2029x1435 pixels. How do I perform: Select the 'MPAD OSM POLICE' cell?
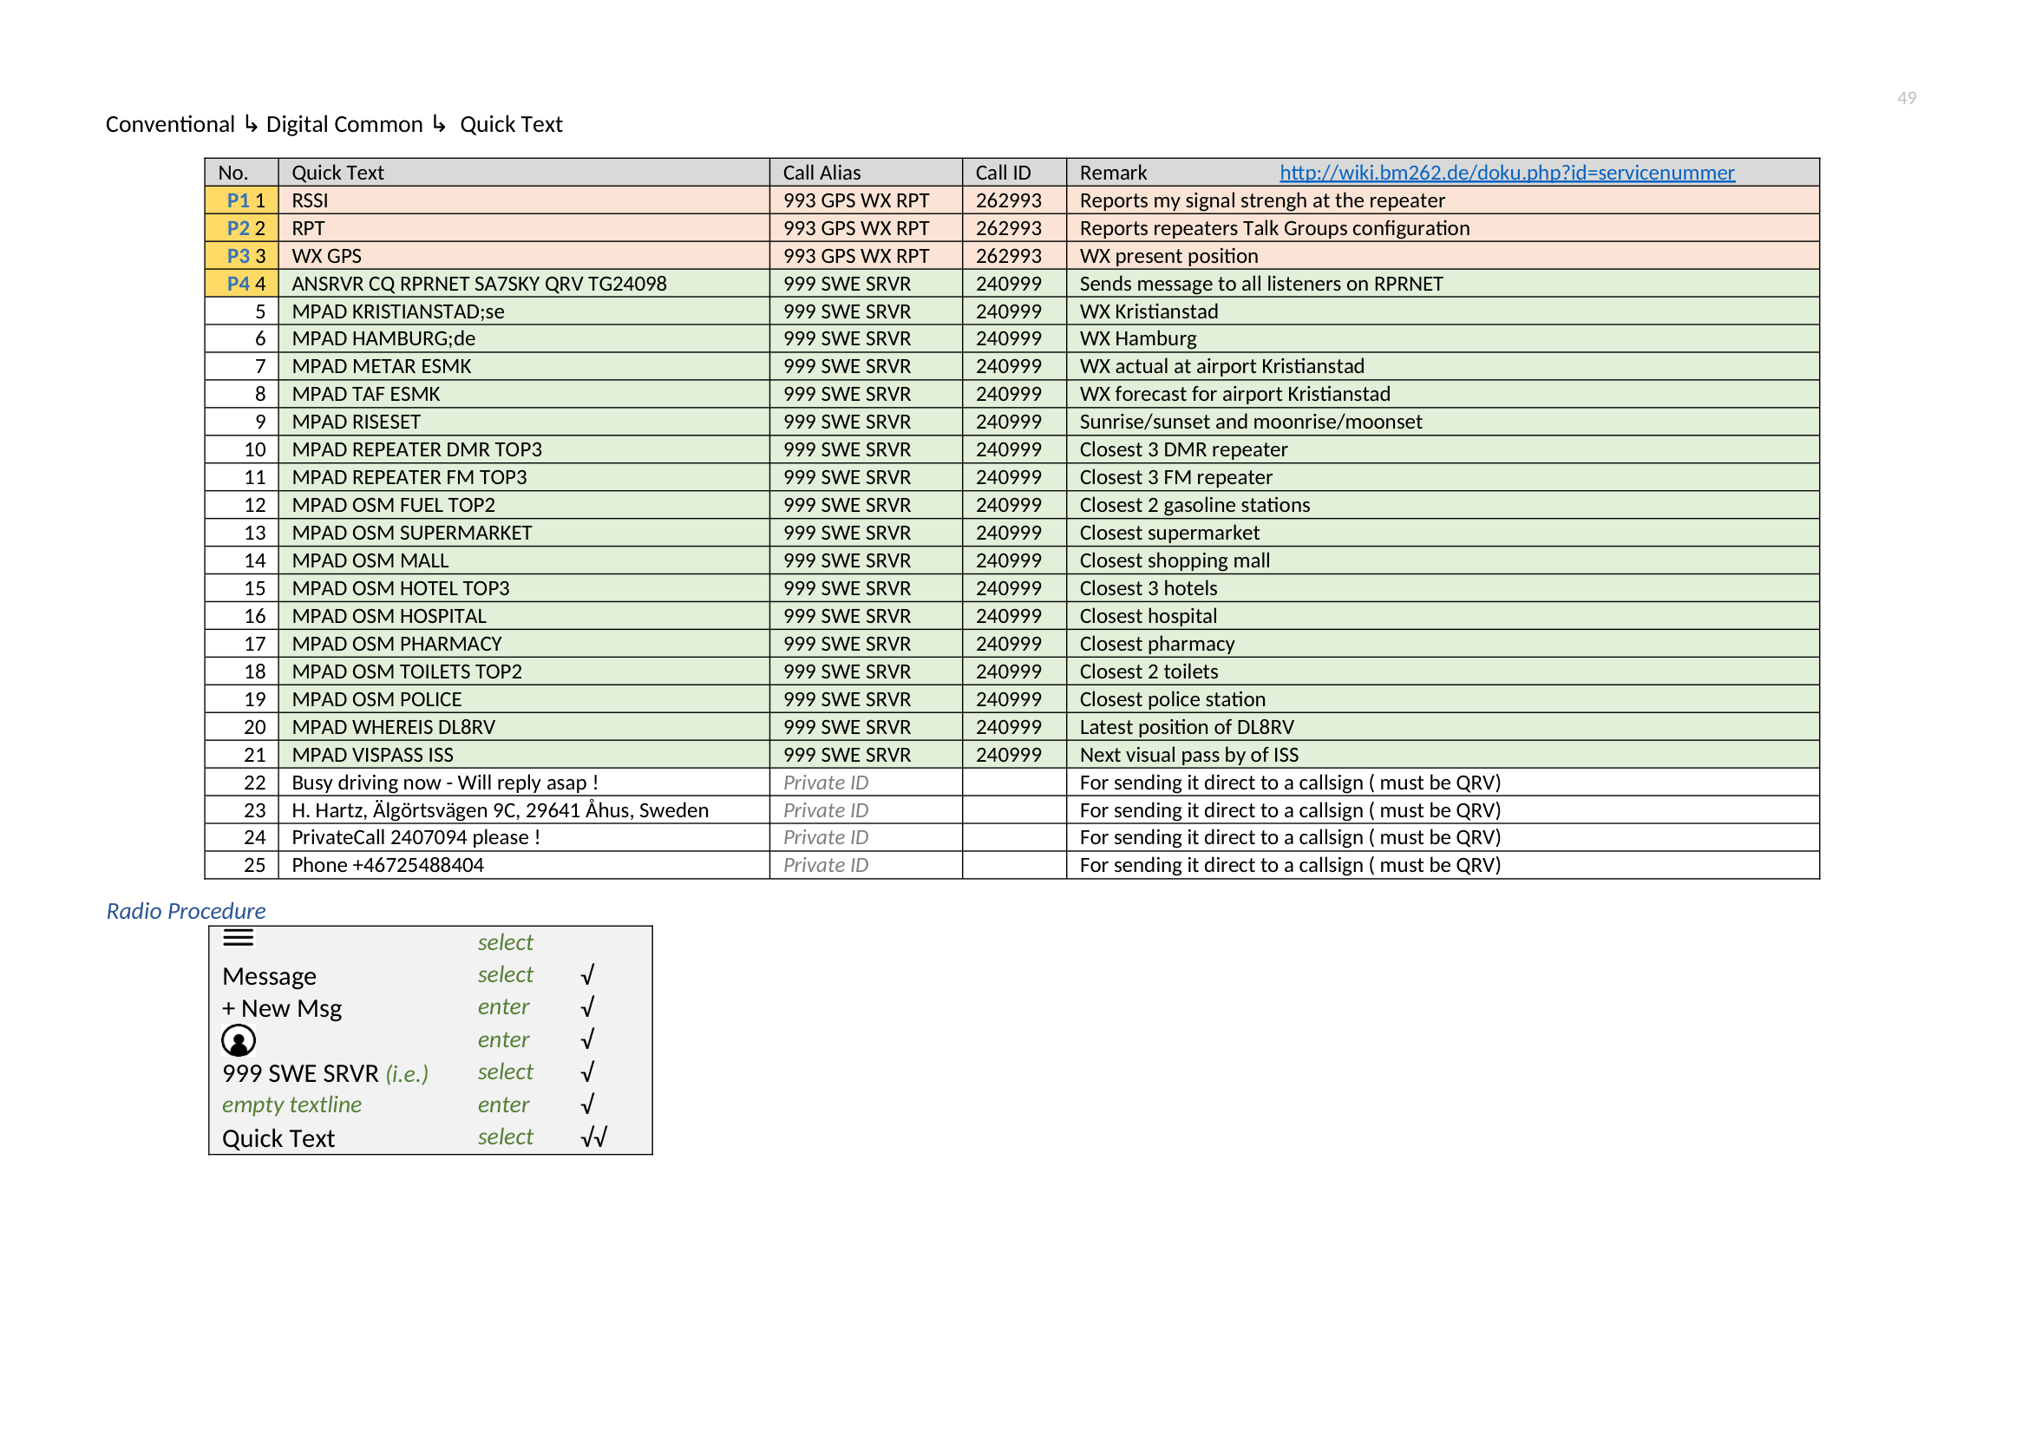(x=523, y=699)
